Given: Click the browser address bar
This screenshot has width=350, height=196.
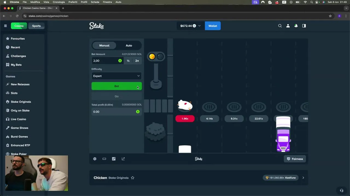Looking at the screenshot, I should coord(175,16).
